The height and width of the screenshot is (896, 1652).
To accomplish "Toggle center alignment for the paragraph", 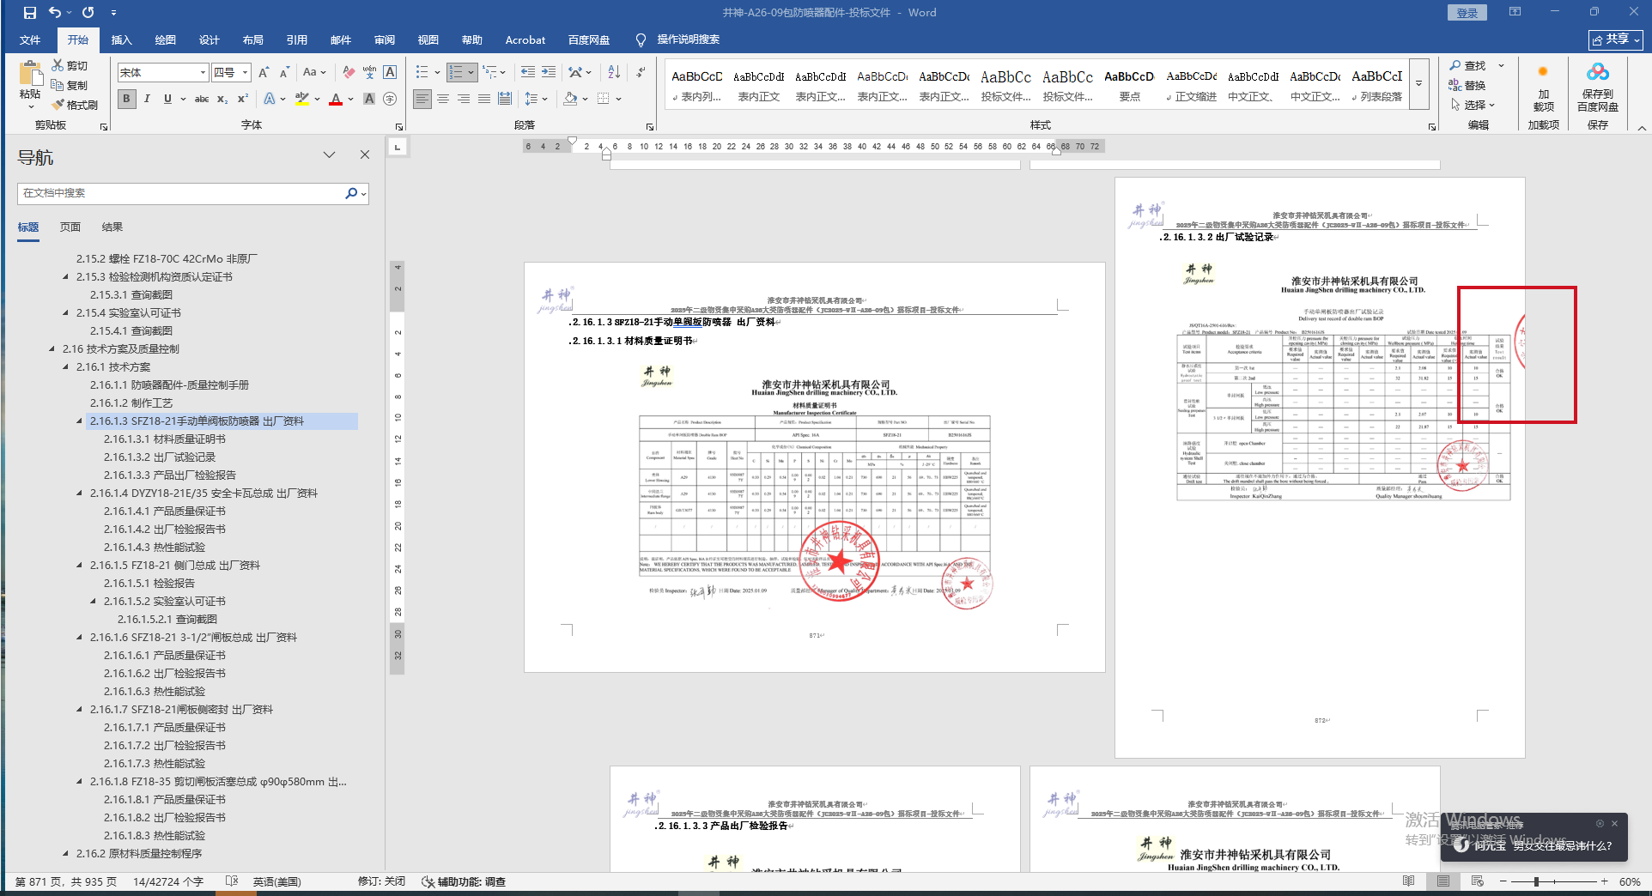I will (443, 99).
